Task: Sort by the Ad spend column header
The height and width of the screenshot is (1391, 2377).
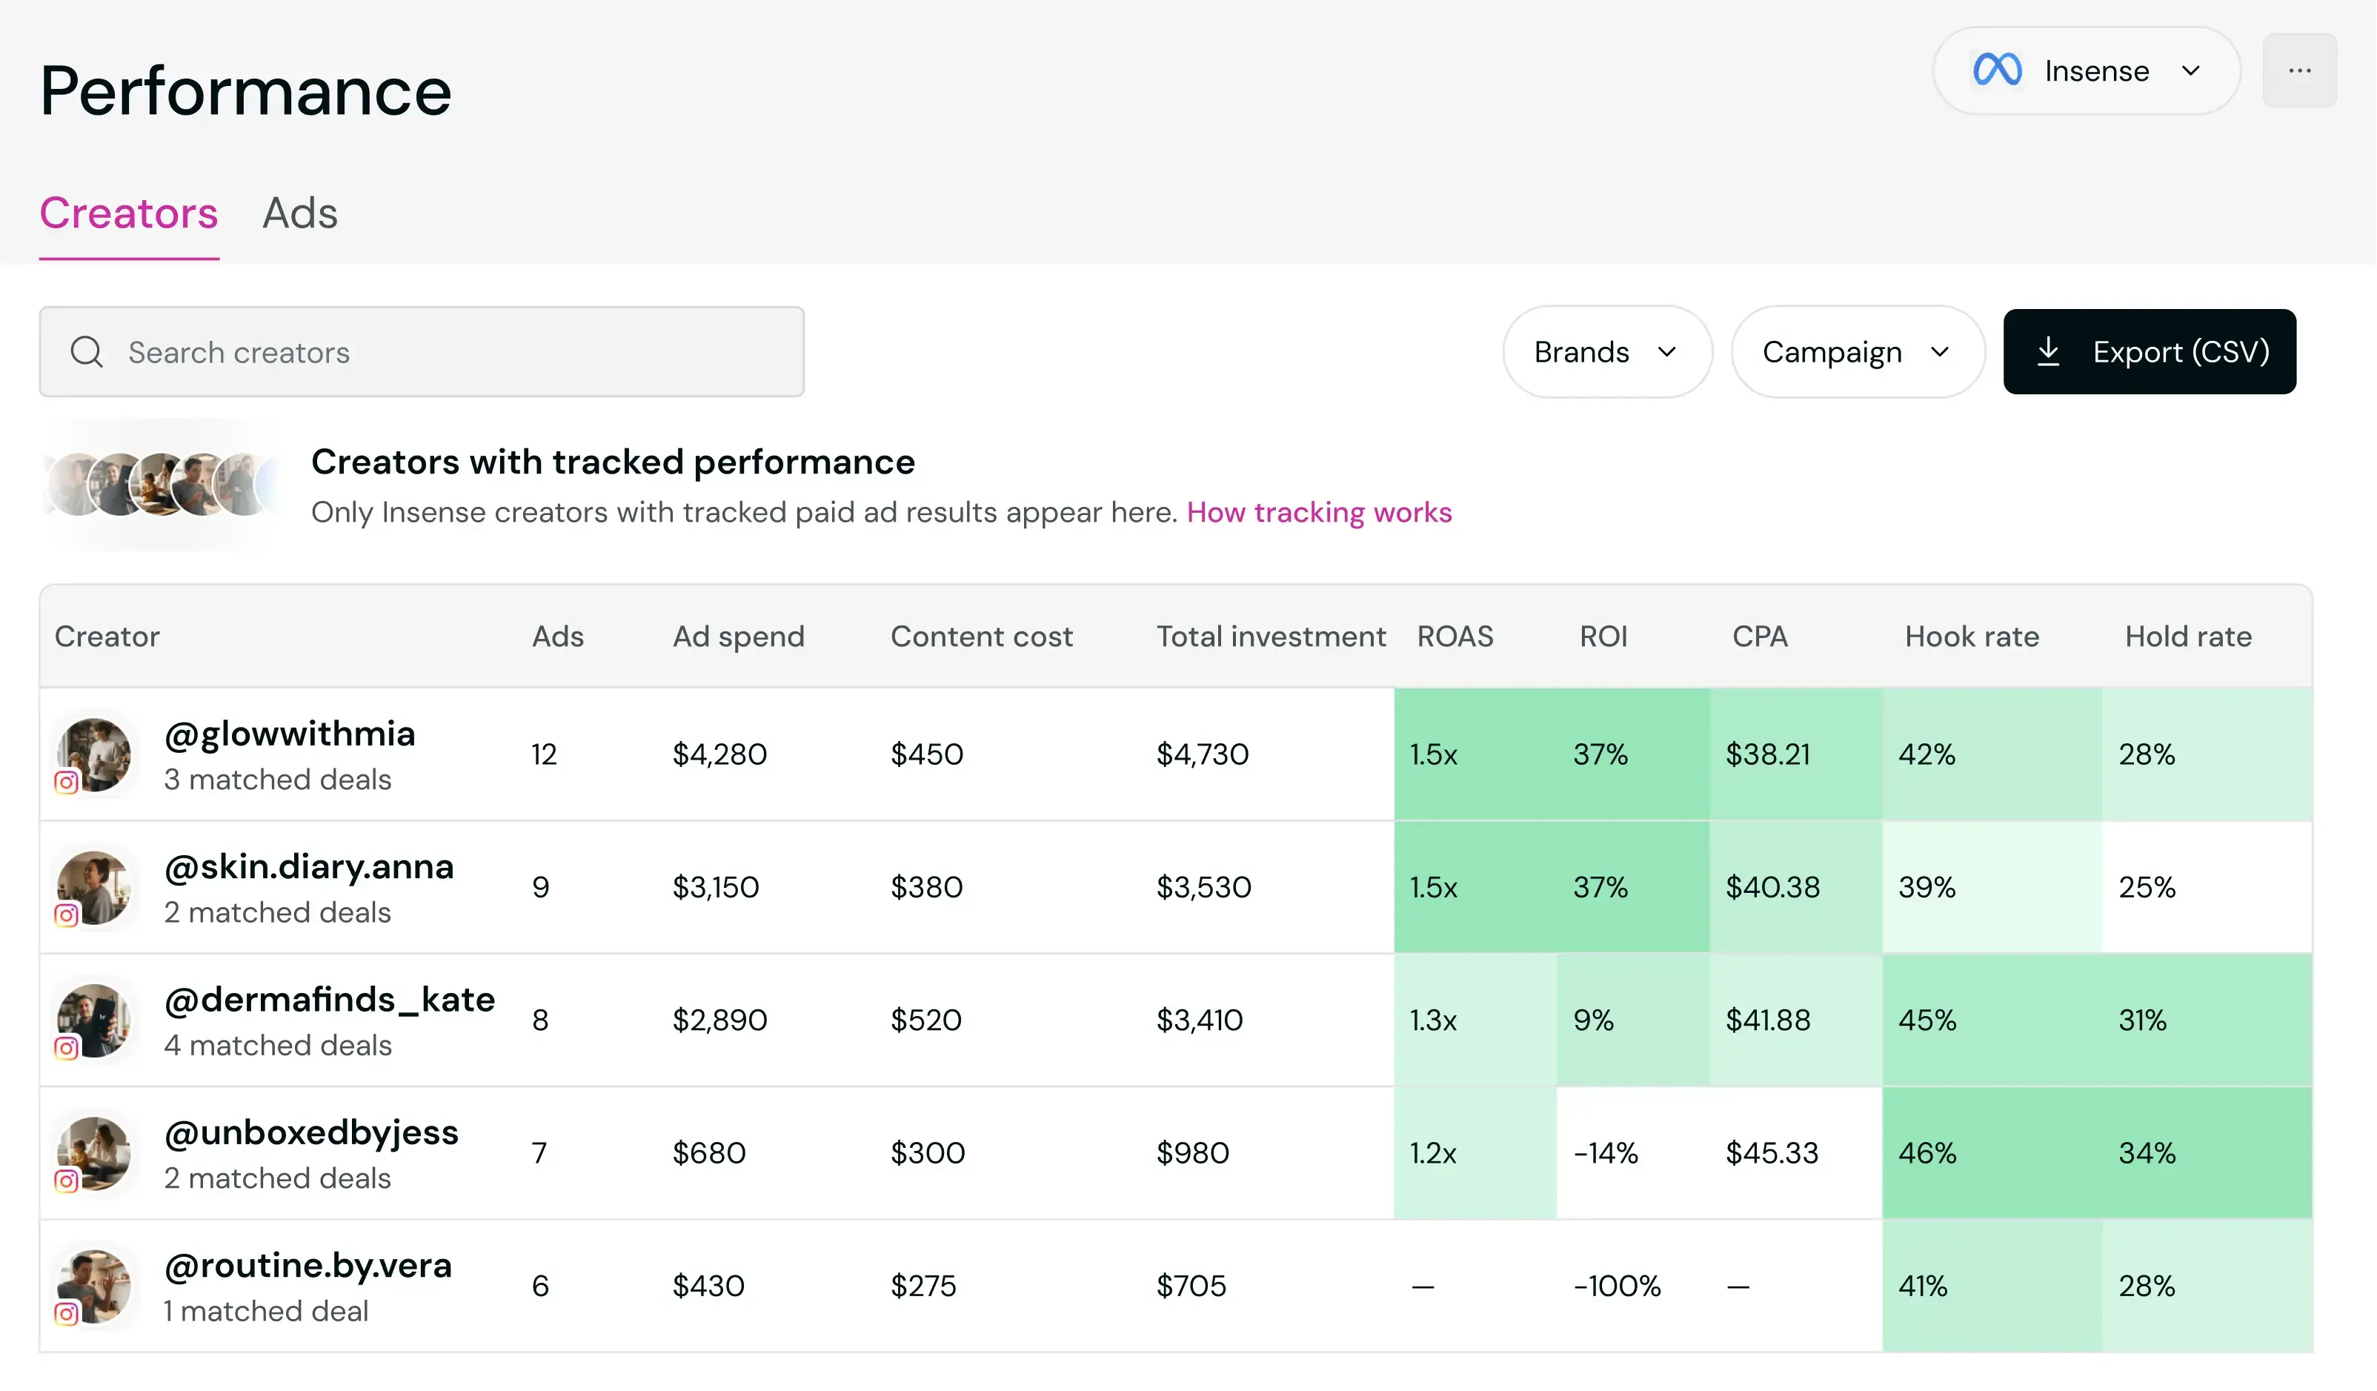Action: point(739,637)
